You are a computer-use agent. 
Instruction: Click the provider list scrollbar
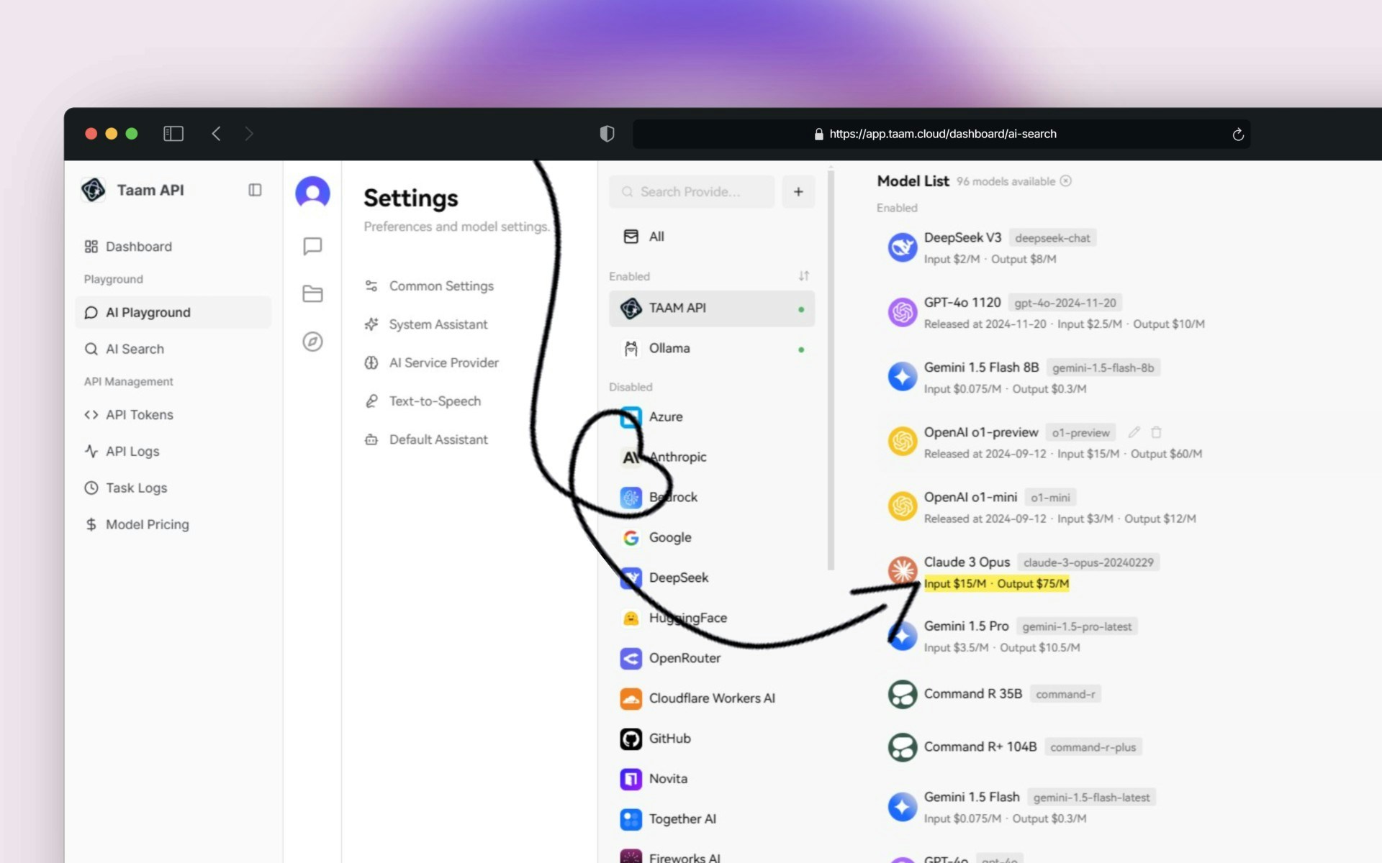(x=831, y=367)
